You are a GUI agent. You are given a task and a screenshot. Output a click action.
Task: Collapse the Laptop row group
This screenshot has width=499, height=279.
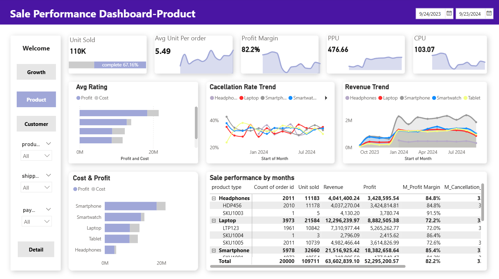(214, 221)
